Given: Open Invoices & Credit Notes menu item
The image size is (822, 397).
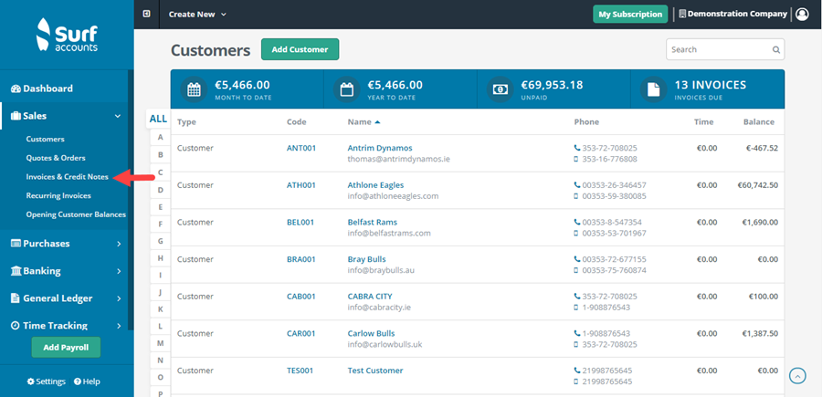Looking at the screenshot, I should [x=68, y=177].
